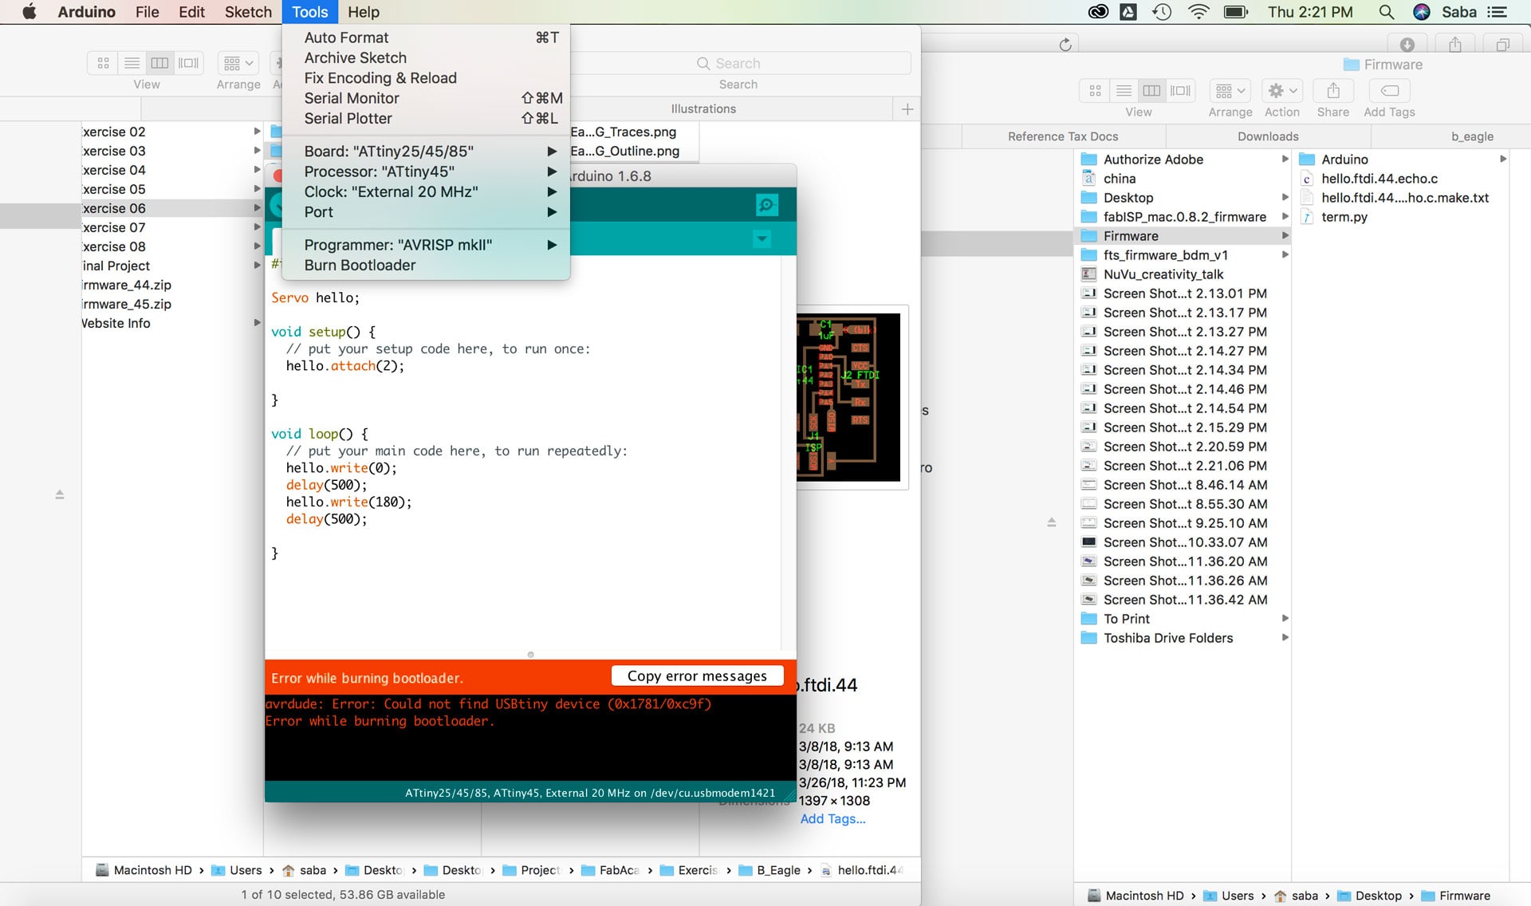Open Arrange dropdown in Firmware Finder window
The height and width of the screenshot is (906, 1531).
pyautogui.click(x=1230, y=91)
